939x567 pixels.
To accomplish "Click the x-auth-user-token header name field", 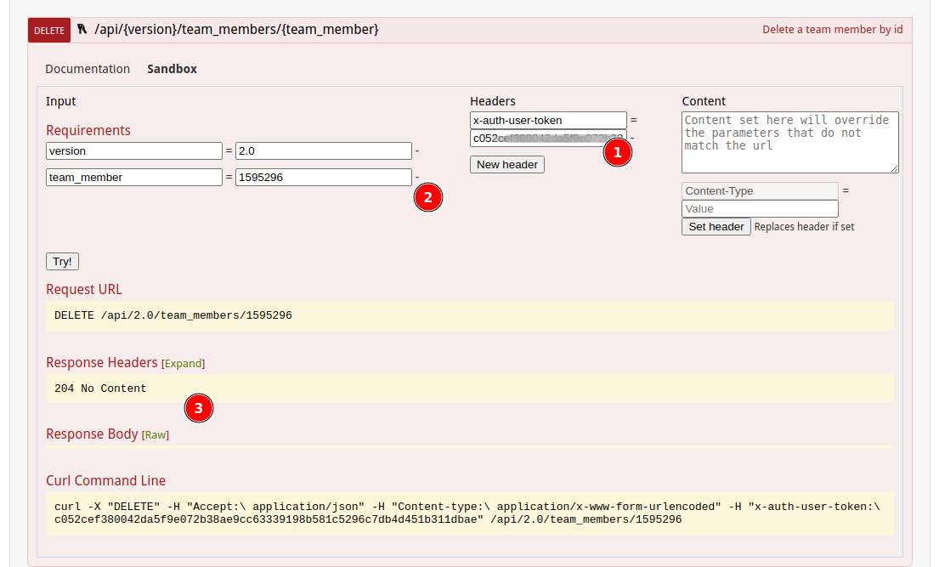I will click(x=548, y=121).
